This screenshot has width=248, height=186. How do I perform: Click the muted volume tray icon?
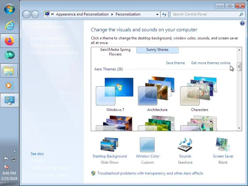(6, 166)
